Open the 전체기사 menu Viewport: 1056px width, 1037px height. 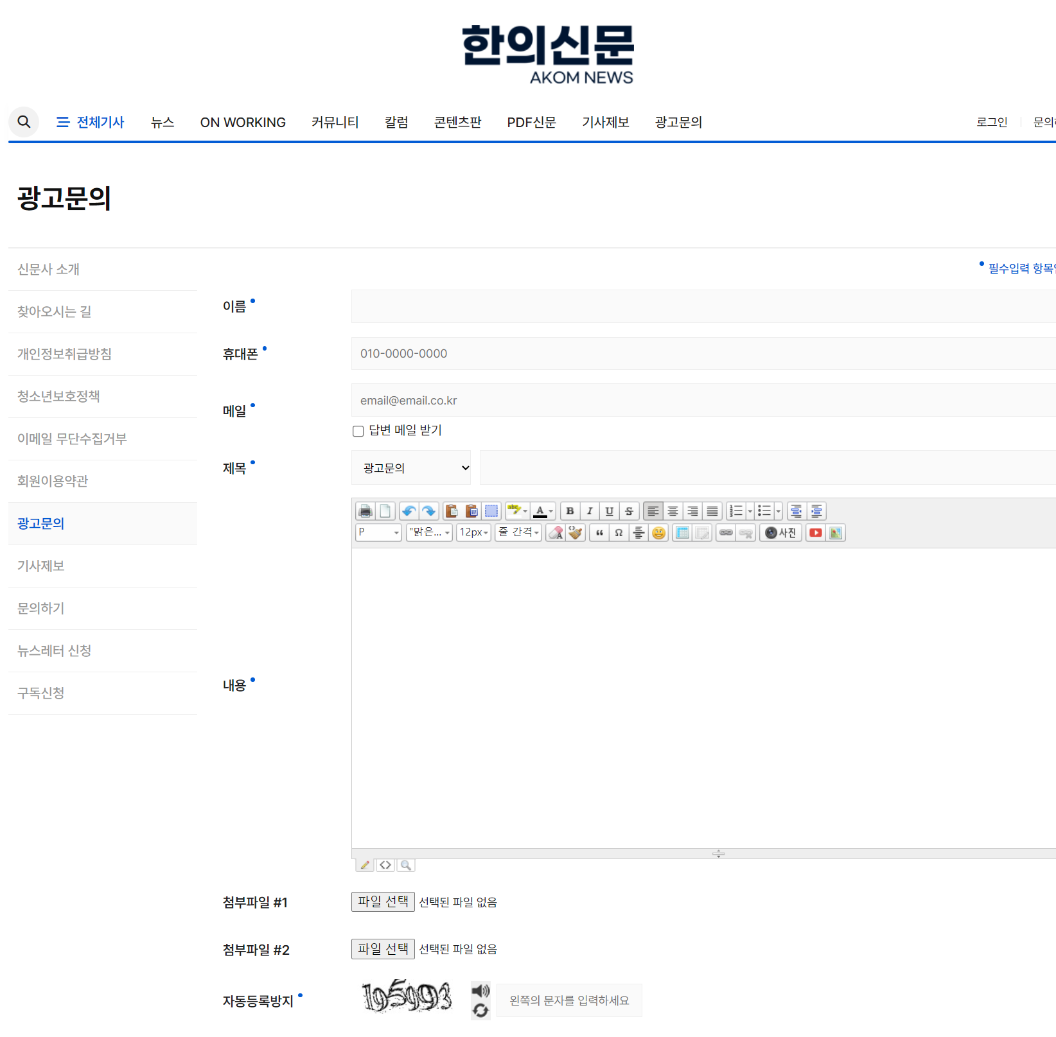click(91, 122)
